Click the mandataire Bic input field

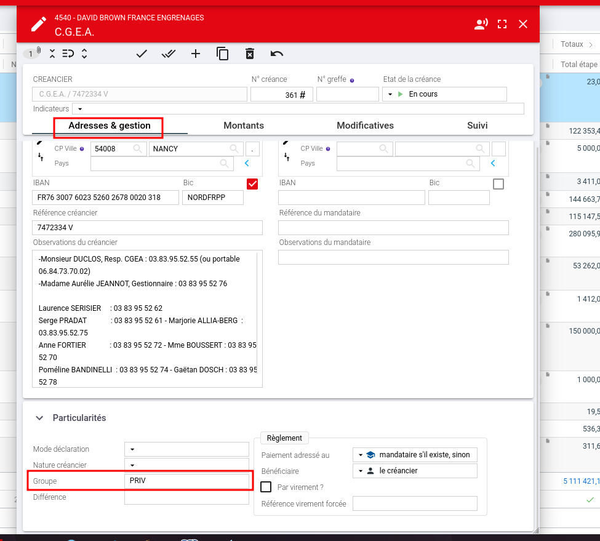click(459, 198)
